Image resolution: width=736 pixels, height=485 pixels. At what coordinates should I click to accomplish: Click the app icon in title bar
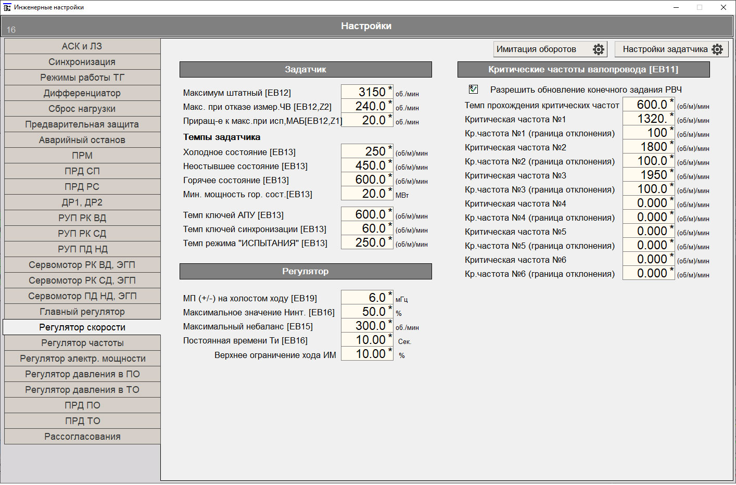click(7, 7)
